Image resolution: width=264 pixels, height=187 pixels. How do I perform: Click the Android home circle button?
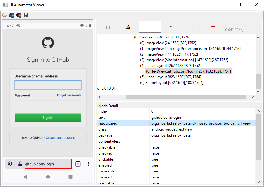[48, 177]
